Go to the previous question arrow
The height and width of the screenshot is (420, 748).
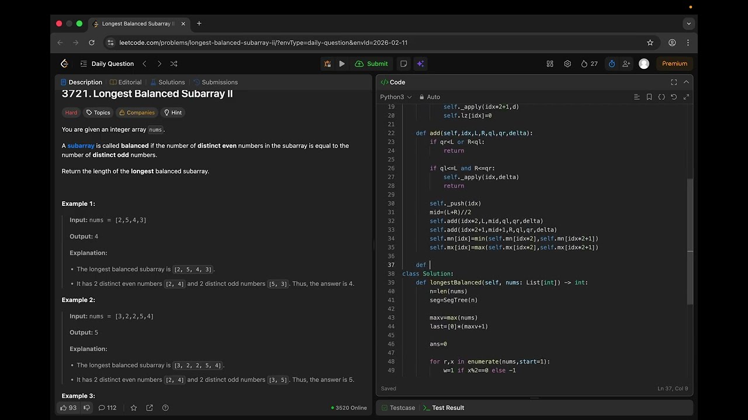(x=144, y=64)
